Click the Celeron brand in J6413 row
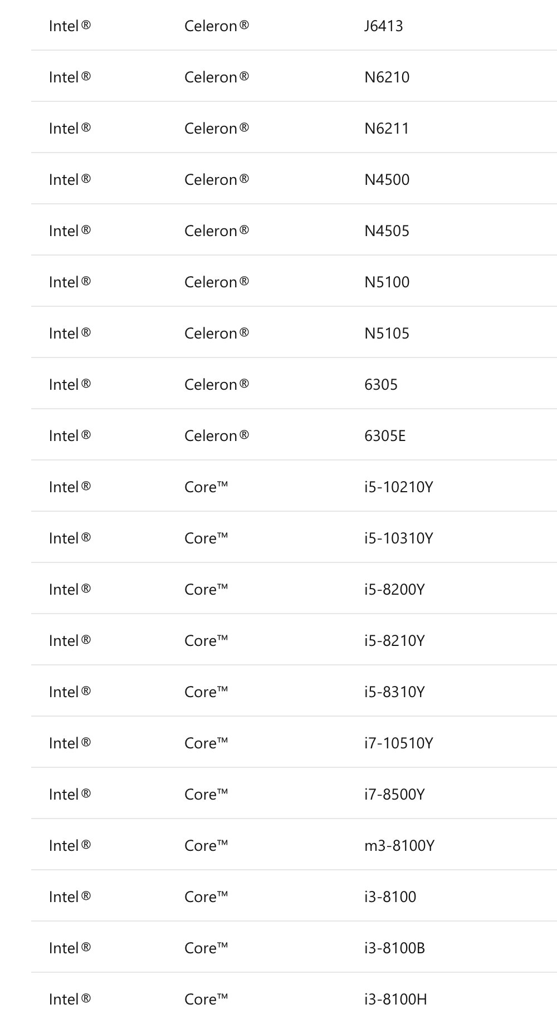The image size is (557, 1019). [216, 26]
